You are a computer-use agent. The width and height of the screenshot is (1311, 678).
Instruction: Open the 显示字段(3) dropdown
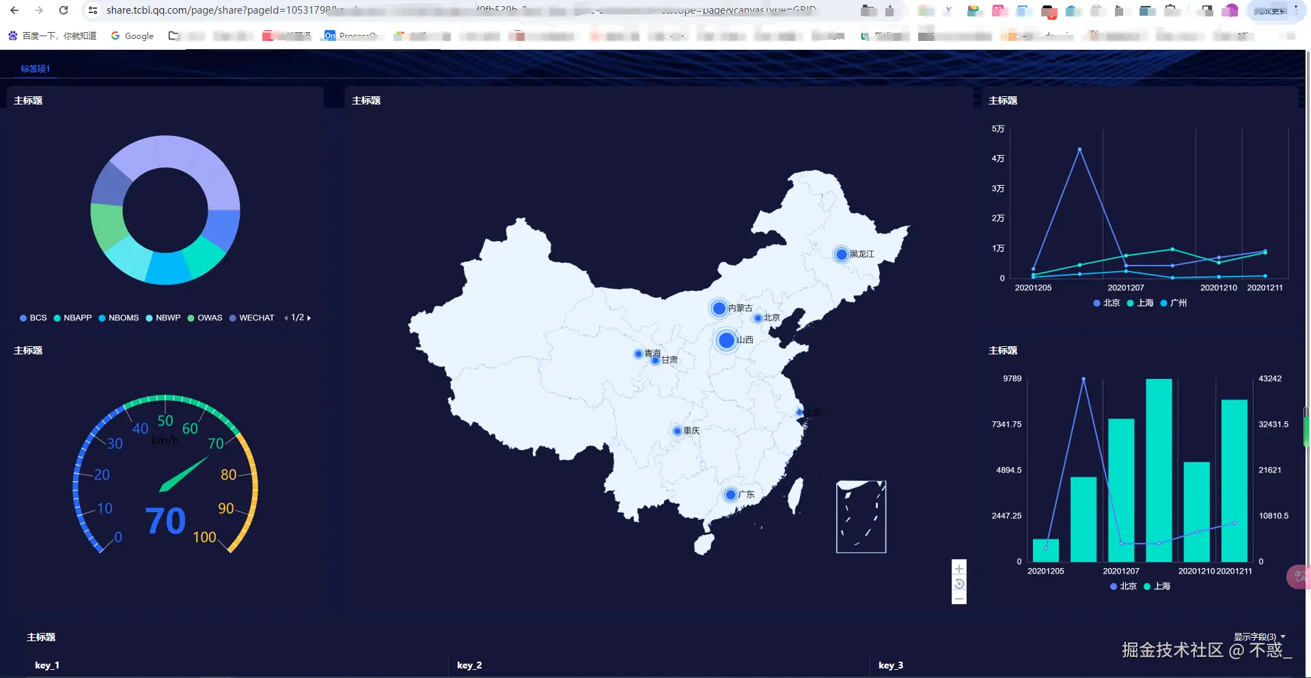1259,636
